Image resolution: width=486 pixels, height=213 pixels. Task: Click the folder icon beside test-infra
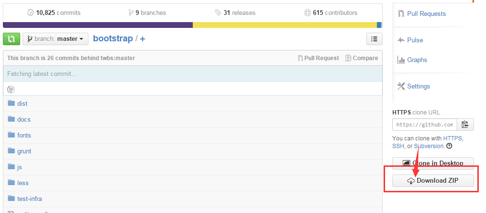(12, 198)
